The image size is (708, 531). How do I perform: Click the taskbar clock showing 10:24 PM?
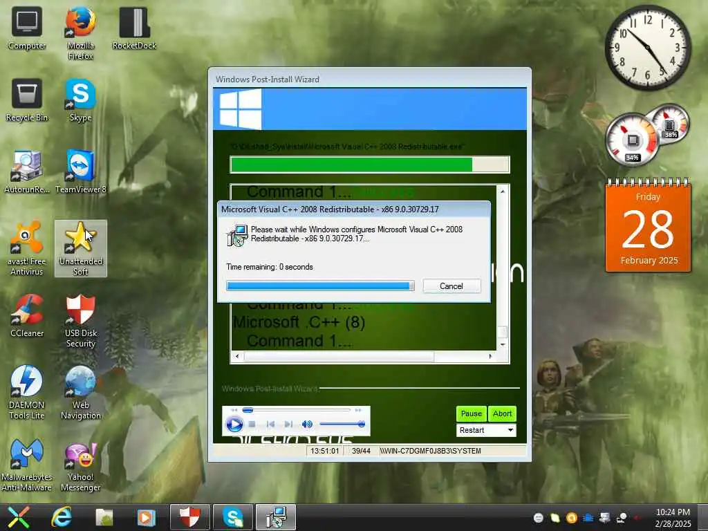pos(673,518)
